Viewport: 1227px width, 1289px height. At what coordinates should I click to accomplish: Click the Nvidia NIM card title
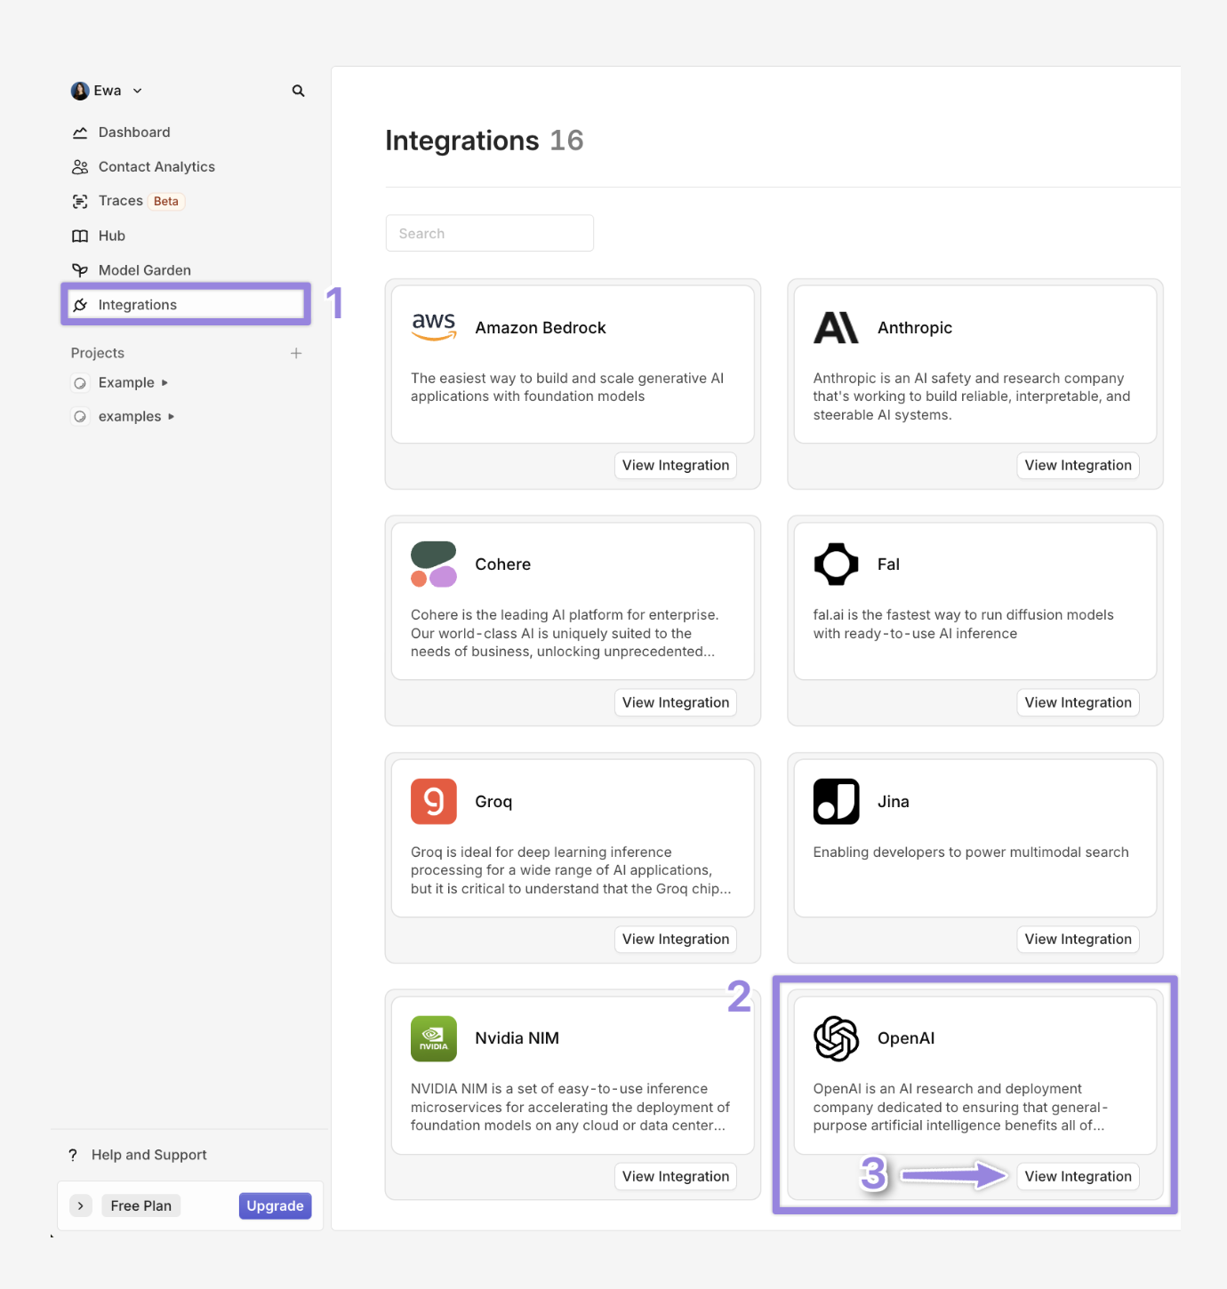click(x=517, y=1038)
